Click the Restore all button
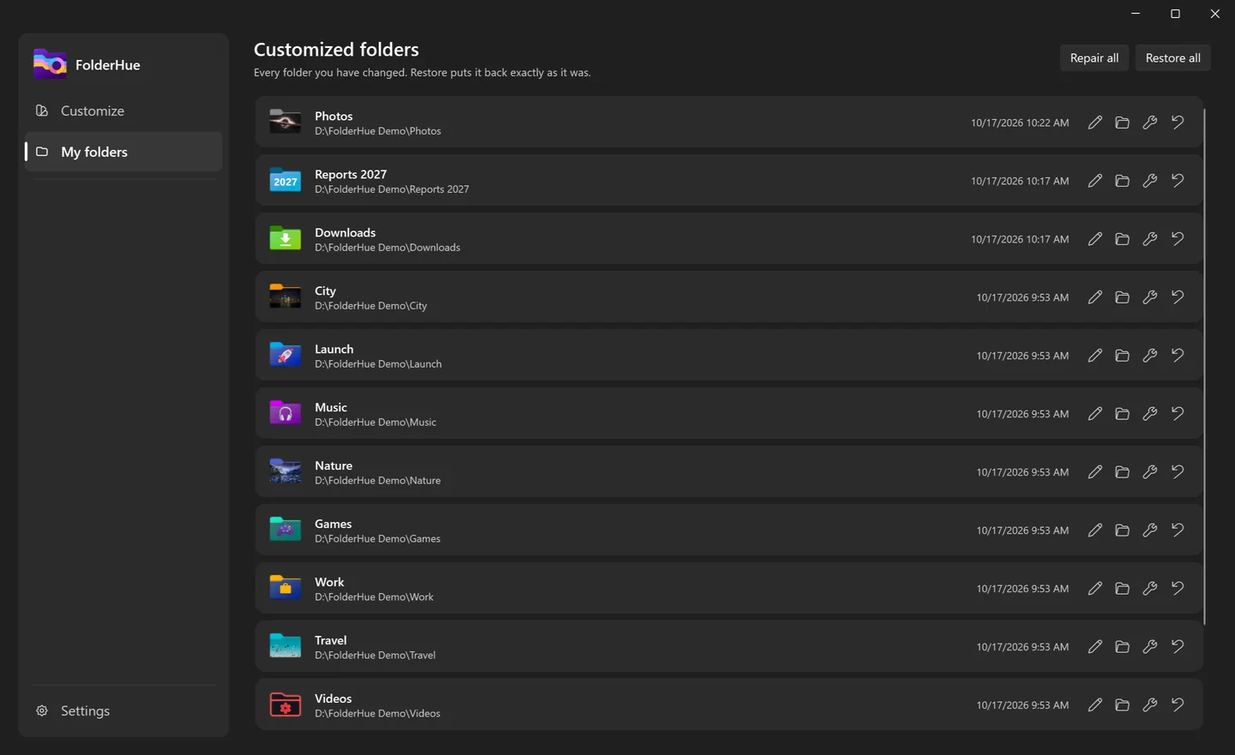 [1172, 57]
